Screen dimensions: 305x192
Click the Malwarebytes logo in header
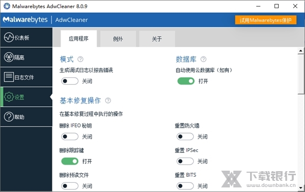(25, 20)
